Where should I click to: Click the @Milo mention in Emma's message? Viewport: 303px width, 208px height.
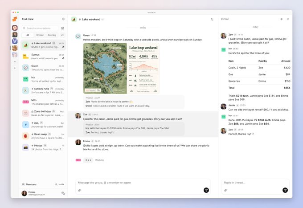(x=86, y=146)
